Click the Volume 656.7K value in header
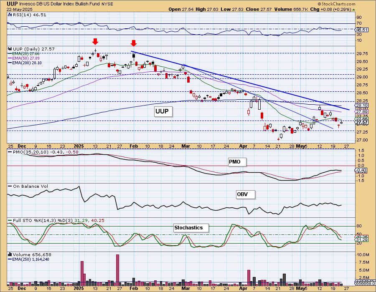 (291, 9)
